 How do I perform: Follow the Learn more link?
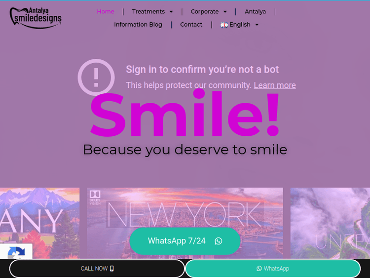click(275, 85)
